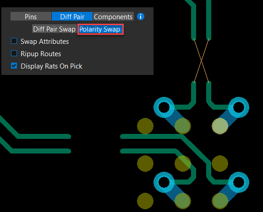Switch to the Pins tab

pyautogui.click(x=31, y=16)
